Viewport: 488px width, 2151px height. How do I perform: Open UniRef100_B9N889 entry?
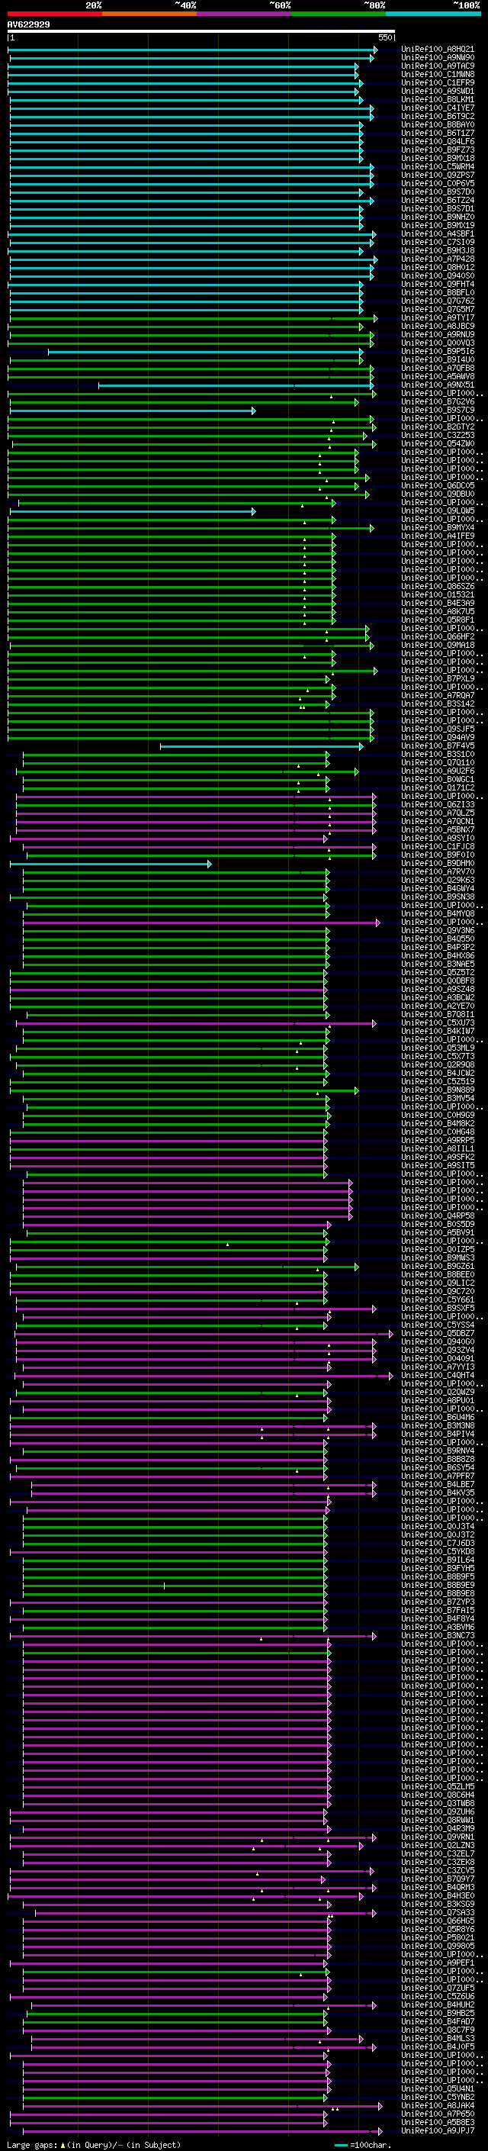click(x=438, y=1090)
